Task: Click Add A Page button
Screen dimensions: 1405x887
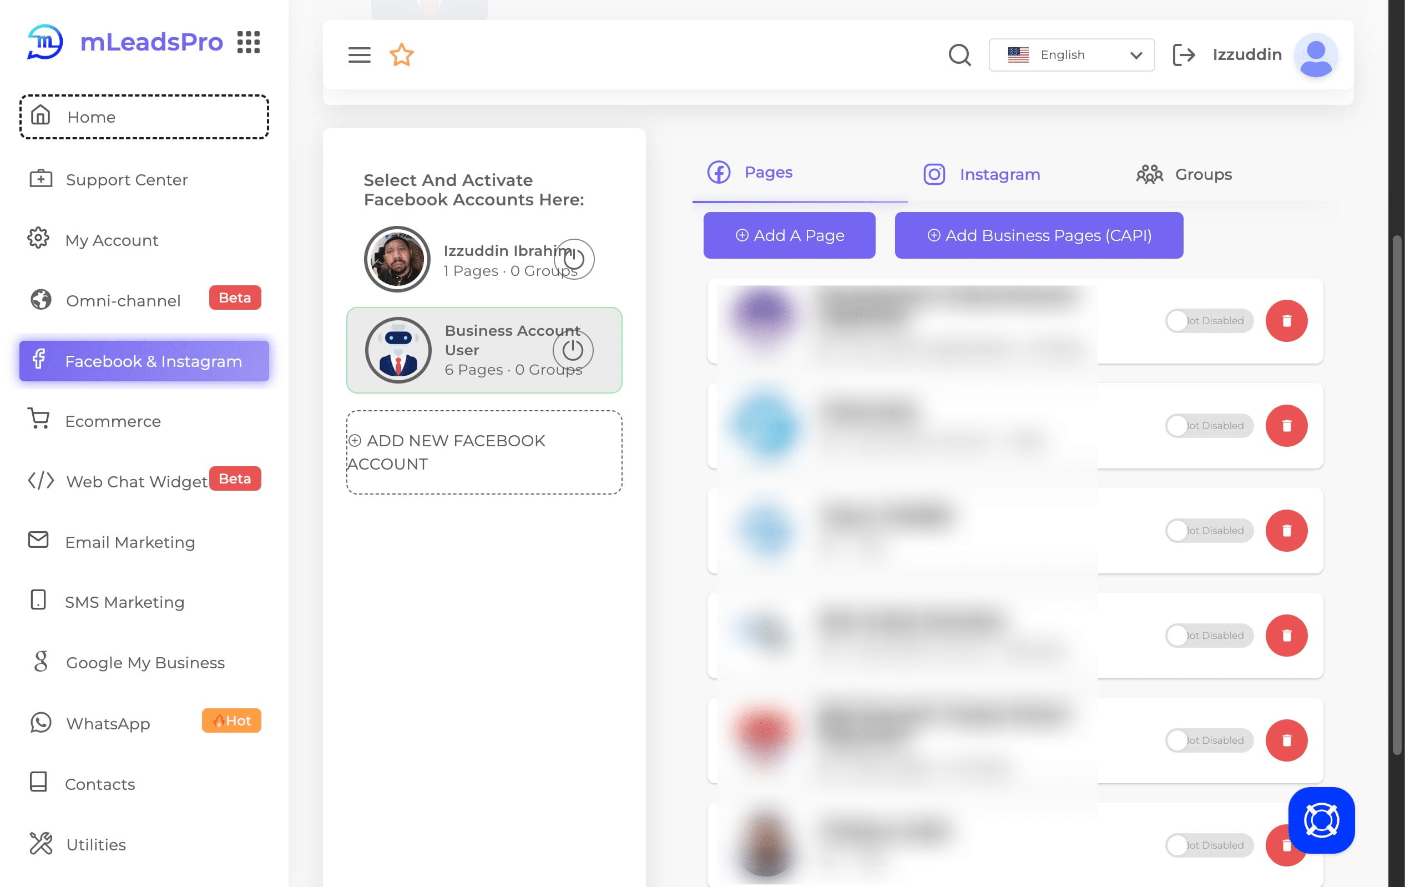Action: (789, 235)
